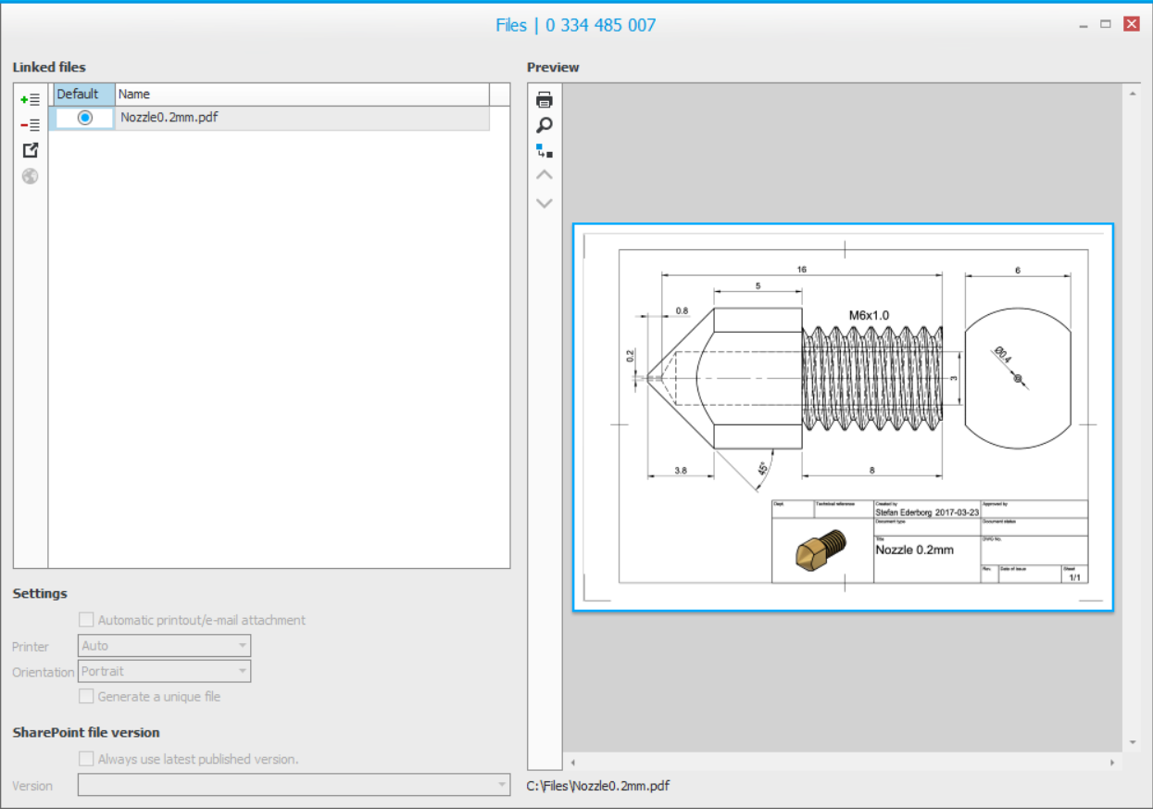Select default radio button for Nozzle0.2mm.pdf

click(x=85, y=118)
